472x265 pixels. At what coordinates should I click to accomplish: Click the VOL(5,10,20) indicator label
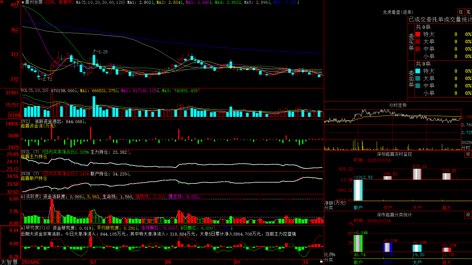pyautogui.click(x=35, y=90)
